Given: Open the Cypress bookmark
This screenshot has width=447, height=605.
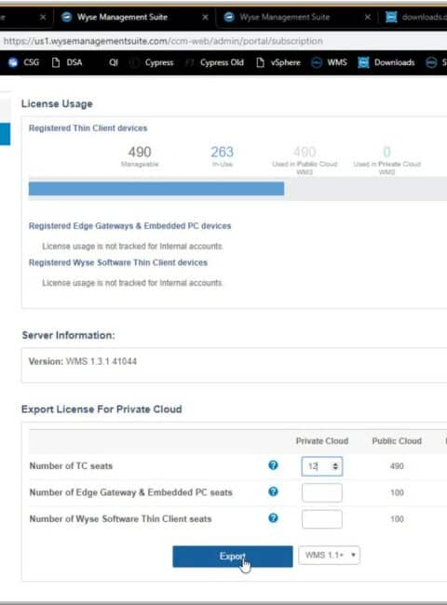Looking at the screenshot, I should click(152, 62).
